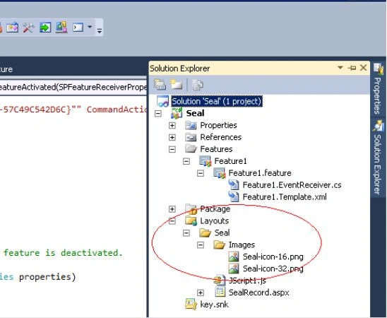Expand the References node
Screen dimensions: 387x318
coord(172,137)
